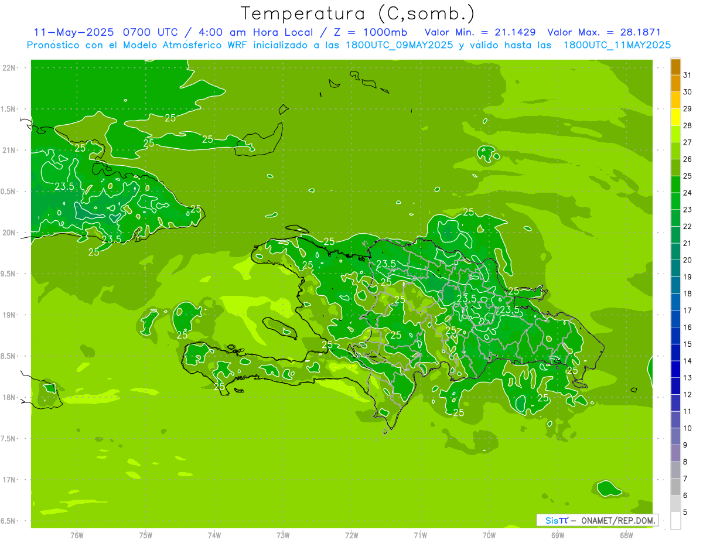Image resolution: width=703 pixels, height=543 pixels.
Task: Click the '69W' longitude label
Action: pyautogui.click(x=558, y=535)
